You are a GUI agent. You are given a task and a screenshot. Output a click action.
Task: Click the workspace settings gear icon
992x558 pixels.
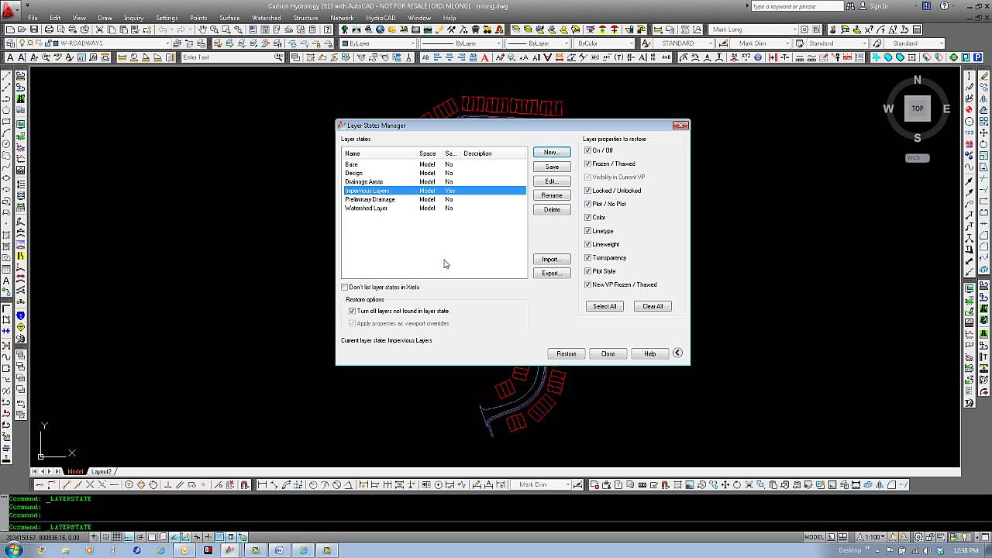coord(804,29)
